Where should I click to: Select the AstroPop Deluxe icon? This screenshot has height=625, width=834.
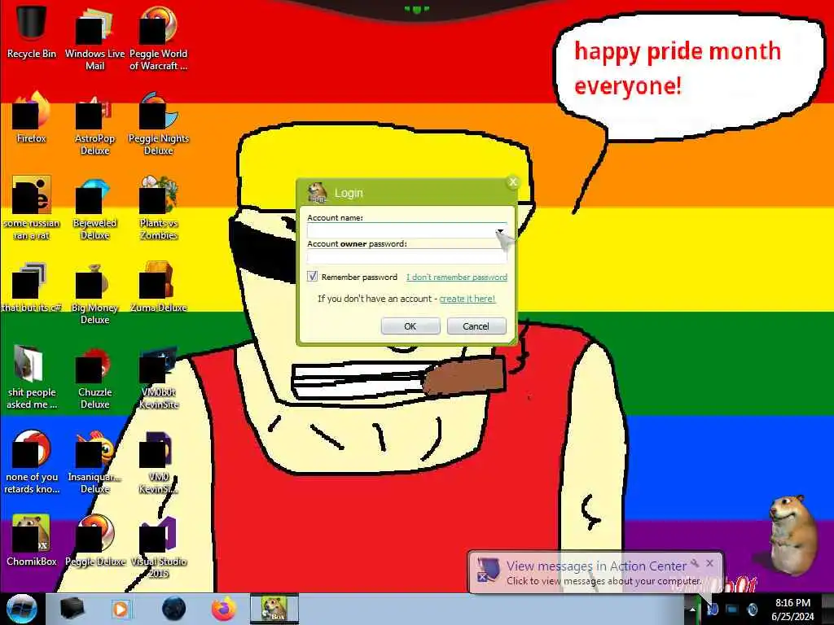tap(94, 124)
